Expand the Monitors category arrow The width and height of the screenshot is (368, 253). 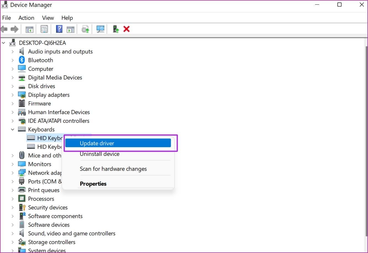[13, 164]
